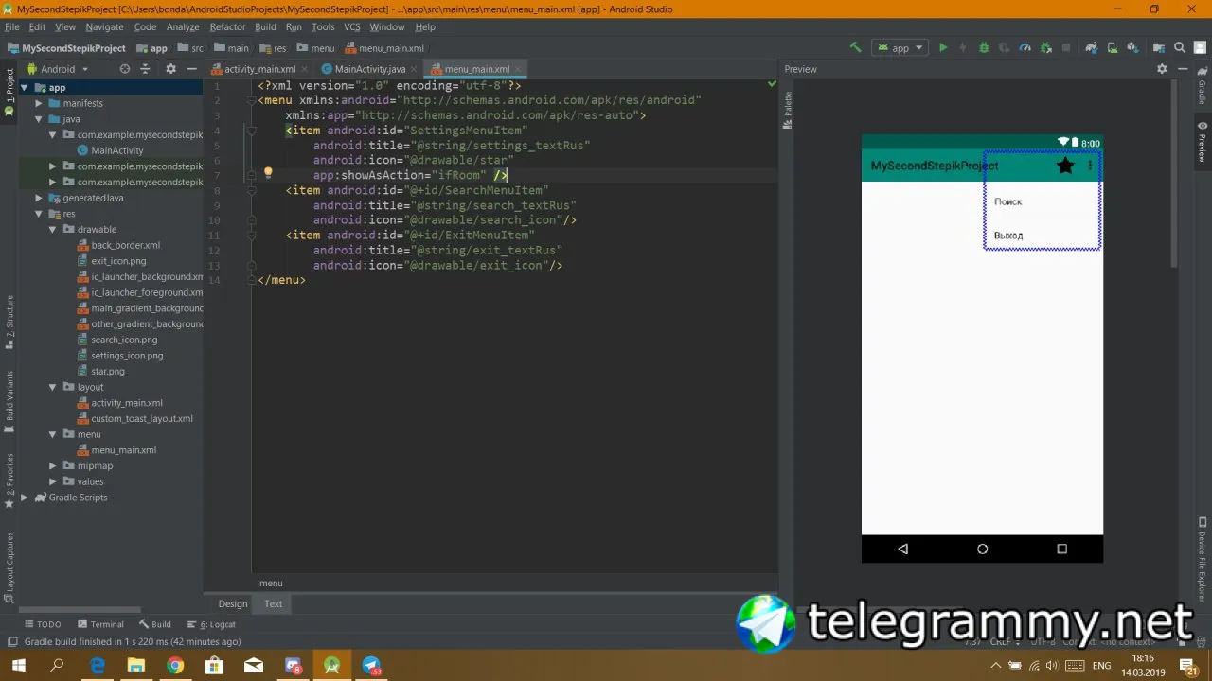Run the app with the green play icon

943,47
